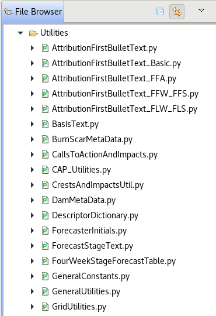Select the File Browser tab

(33, 12)
